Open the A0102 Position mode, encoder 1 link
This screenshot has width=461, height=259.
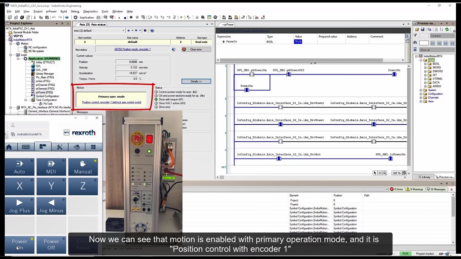pos(133,49)
